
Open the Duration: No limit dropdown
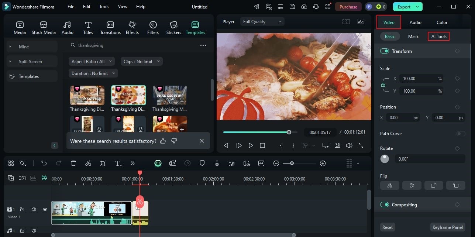click(x=93, y=73)
